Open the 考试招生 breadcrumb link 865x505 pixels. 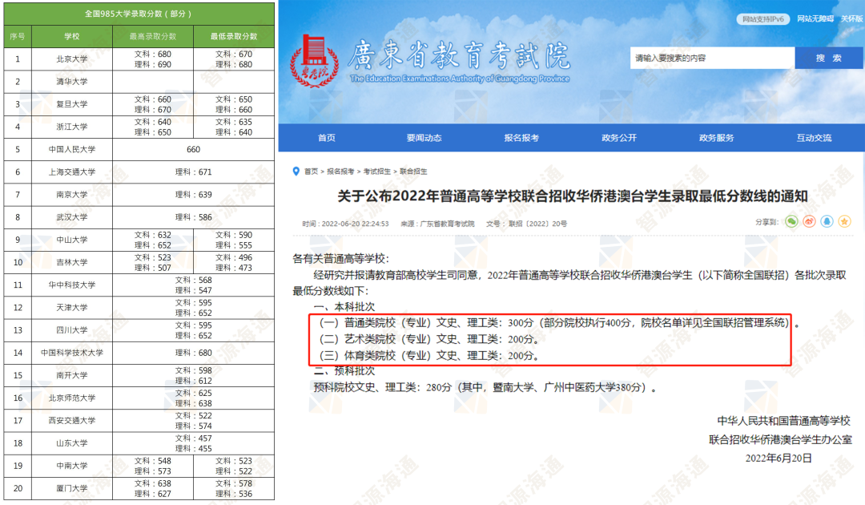pos(376,172)
